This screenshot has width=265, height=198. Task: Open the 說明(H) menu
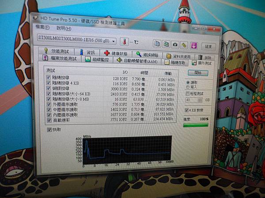64,28
